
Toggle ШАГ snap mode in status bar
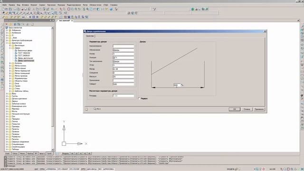(x=36, y=169)
